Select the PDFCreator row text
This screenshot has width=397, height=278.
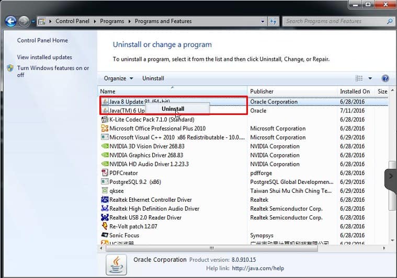[123, 173]
